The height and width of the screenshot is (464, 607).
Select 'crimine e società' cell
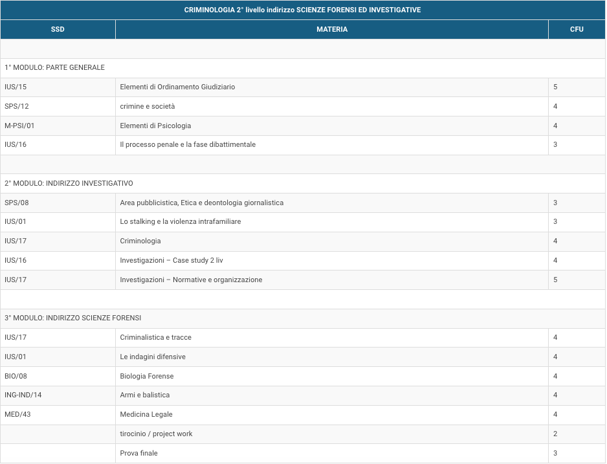tap(332, 106)
